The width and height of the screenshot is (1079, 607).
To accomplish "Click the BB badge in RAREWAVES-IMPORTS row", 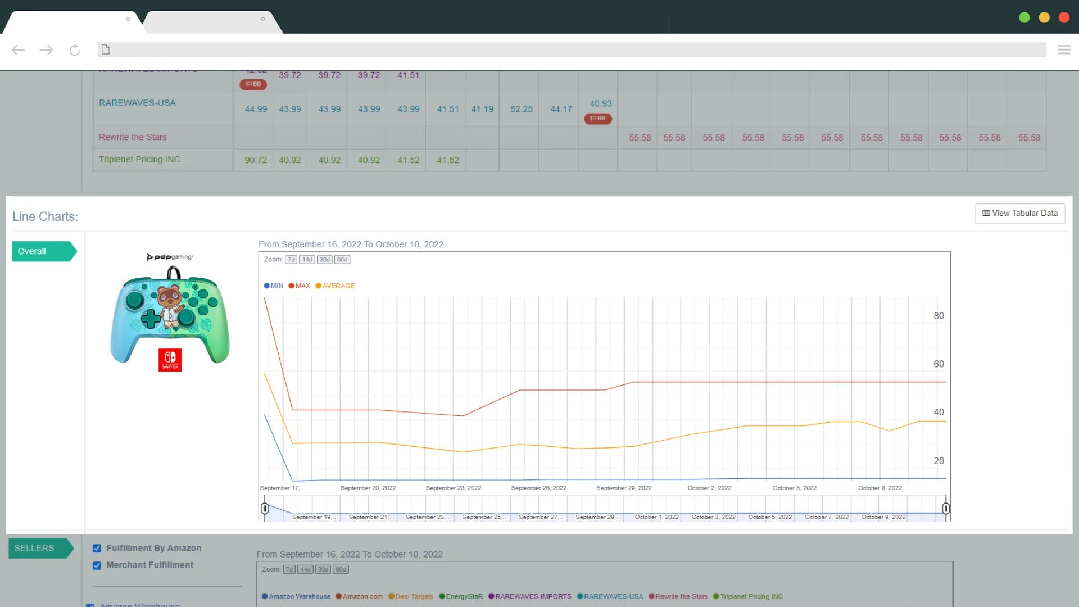I will click(x=253, y=84).
